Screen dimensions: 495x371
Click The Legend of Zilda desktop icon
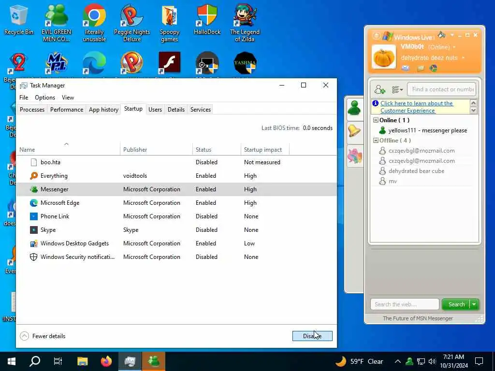pos(245,23)
